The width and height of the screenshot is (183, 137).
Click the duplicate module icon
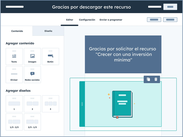coord(148,79)
